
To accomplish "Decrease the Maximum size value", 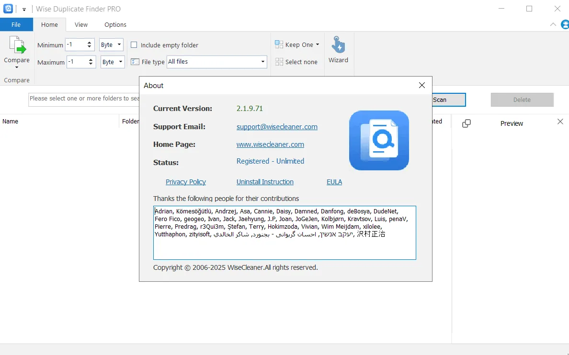I will tap(91, 64).
